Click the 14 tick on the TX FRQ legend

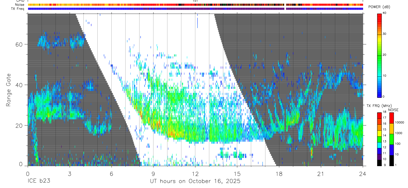384,136
